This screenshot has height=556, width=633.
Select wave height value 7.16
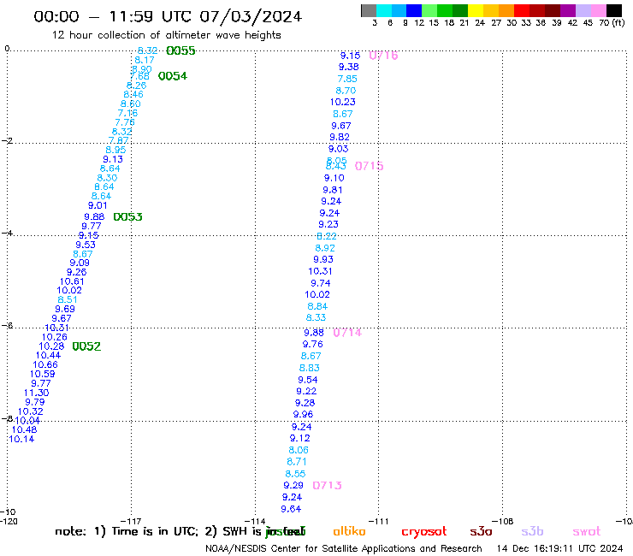tap(127, 114)
